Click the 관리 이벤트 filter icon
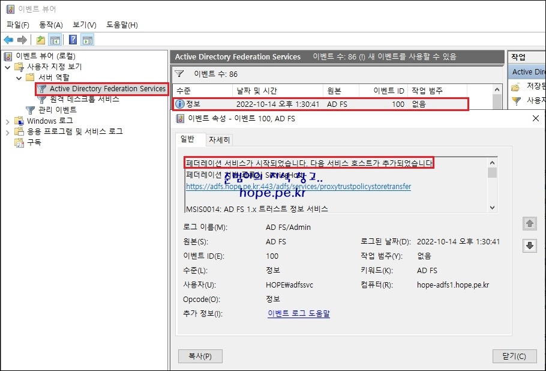This screenshot has height=371, width=546. (x=31, y=110)
